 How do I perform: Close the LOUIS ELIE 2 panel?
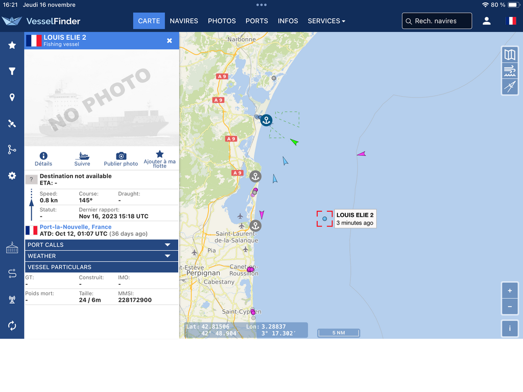point(170,41)
